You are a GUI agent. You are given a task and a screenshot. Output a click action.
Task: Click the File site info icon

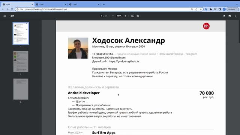pos(20,9)
